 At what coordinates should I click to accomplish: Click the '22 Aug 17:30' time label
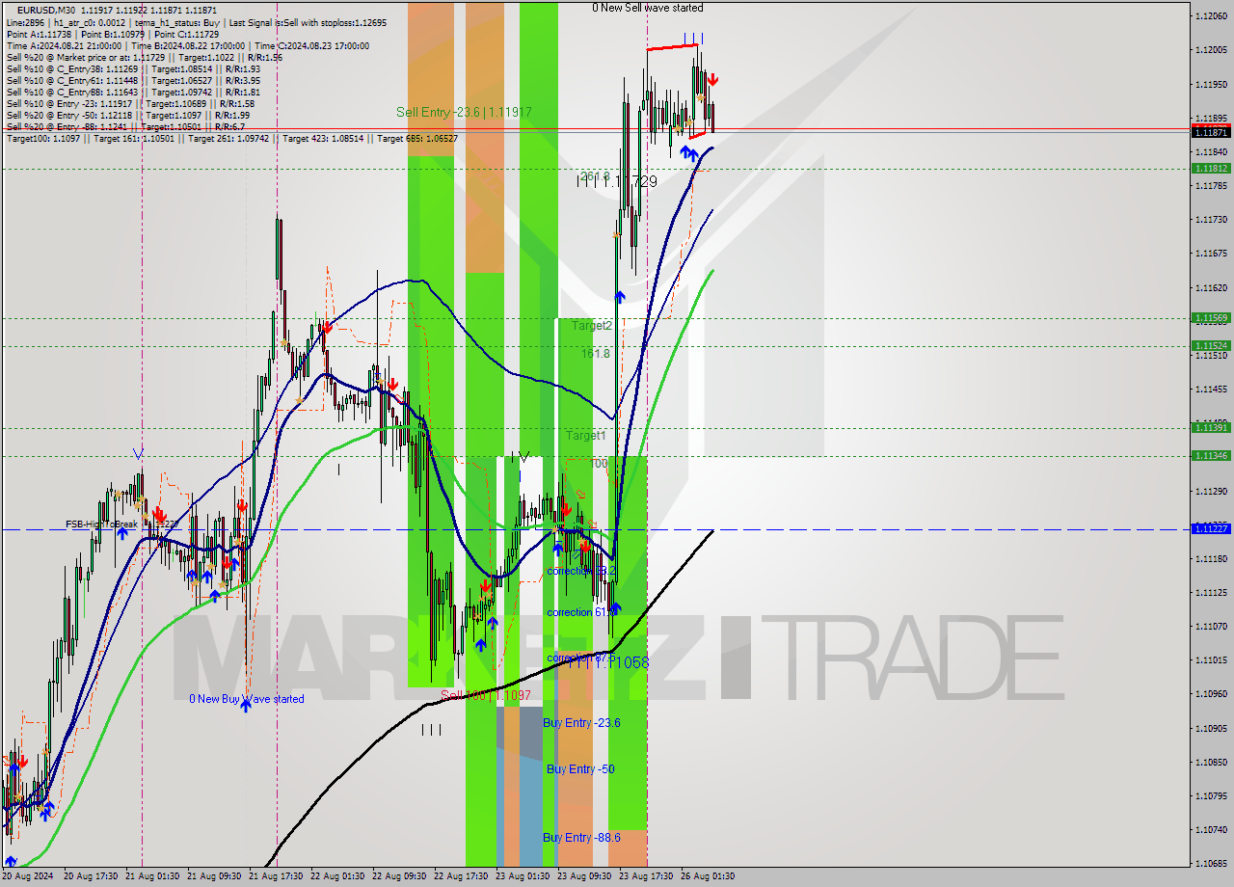click(x=461, y=876)
